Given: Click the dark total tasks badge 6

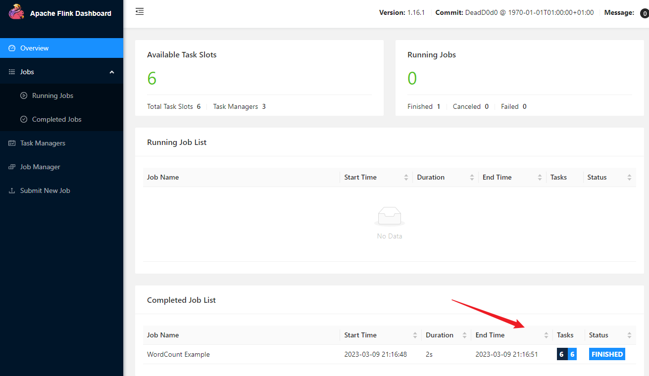Looking at the screenshot, I should [x=561, y=354].
